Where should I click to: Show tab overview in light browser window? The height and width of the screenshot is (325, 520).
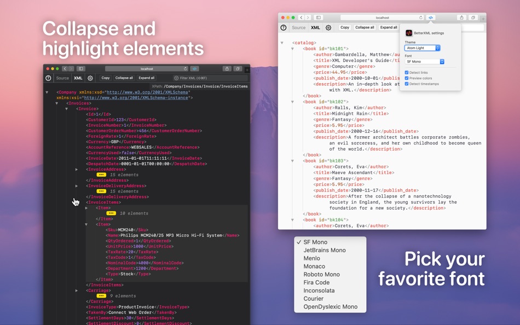pos(473,18)
